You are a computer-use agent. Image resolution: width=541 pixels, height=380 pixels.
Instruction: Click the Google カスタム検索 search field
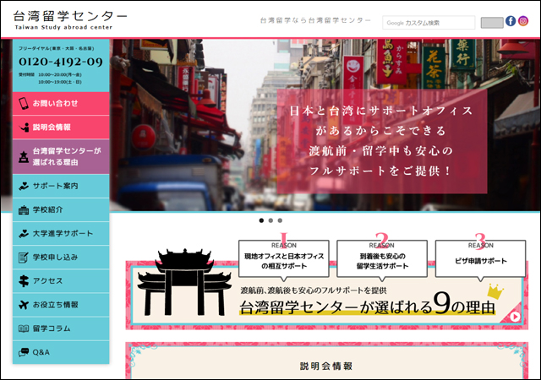tap(429, 23)
